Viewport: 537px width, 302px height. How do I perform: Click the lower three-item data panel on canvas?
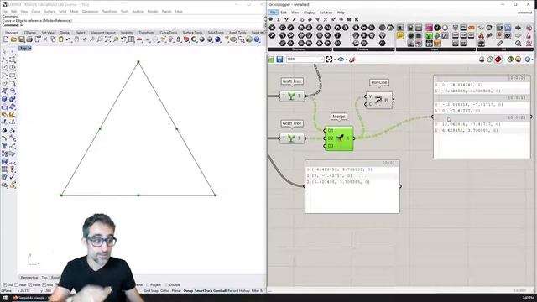point(352,186)
